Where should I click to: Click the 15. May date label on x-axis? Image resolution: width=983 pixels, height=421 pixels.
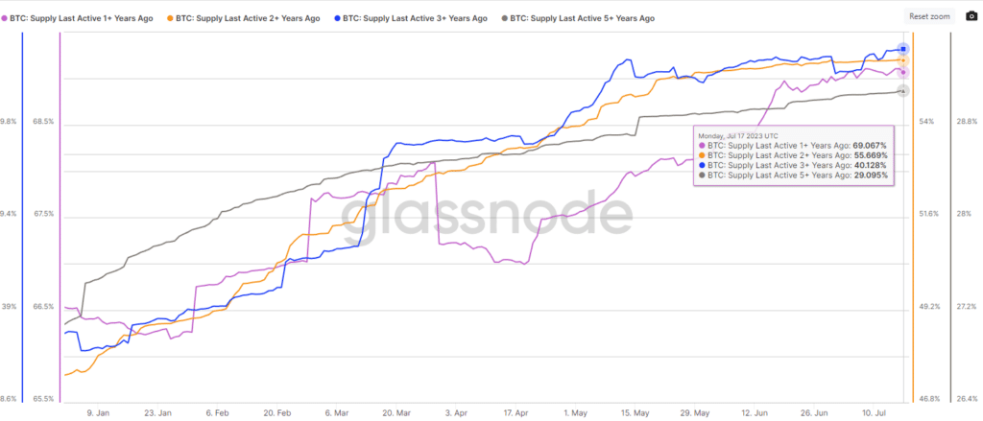(636, 412)
